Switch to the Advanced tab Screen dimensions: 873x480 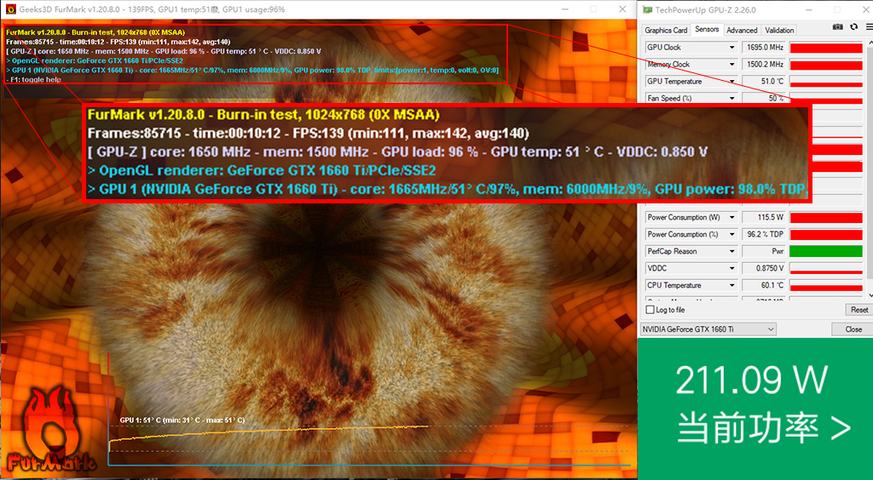click(742, 30)
